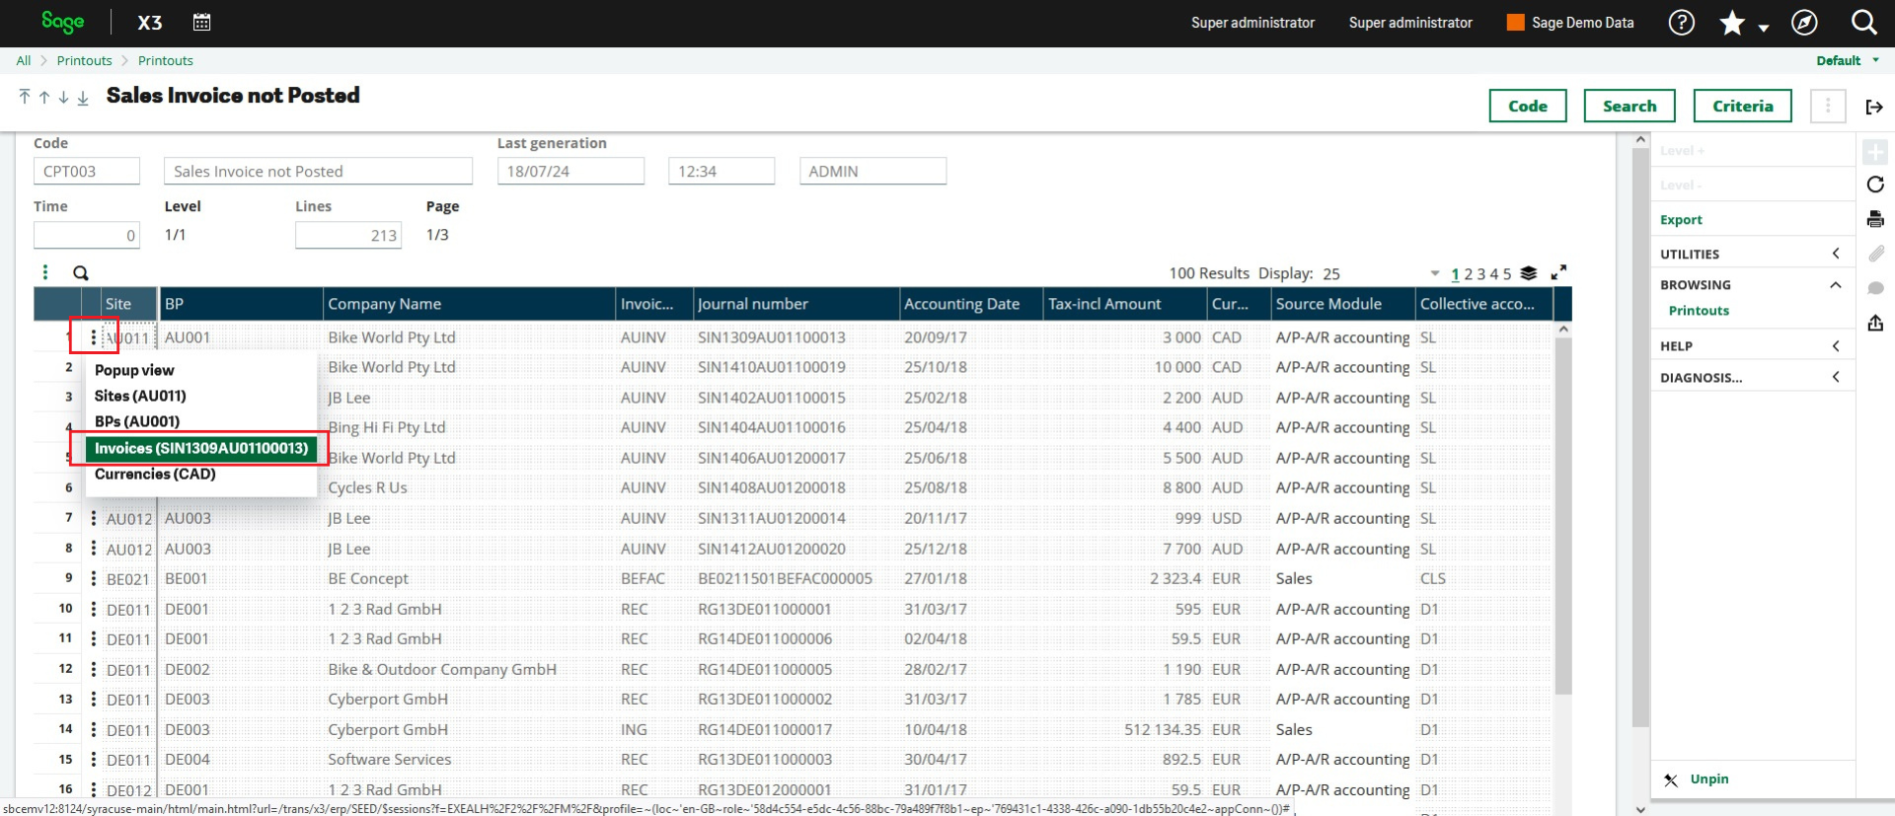Screen dimensions: 1895x816
Task: Click Sage Demo Data in top bar
Action: tap(1570, 23)
